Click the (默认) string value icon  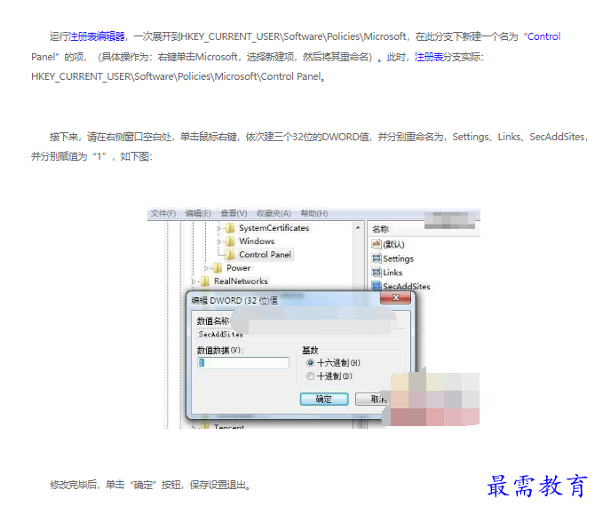[376, 244]
